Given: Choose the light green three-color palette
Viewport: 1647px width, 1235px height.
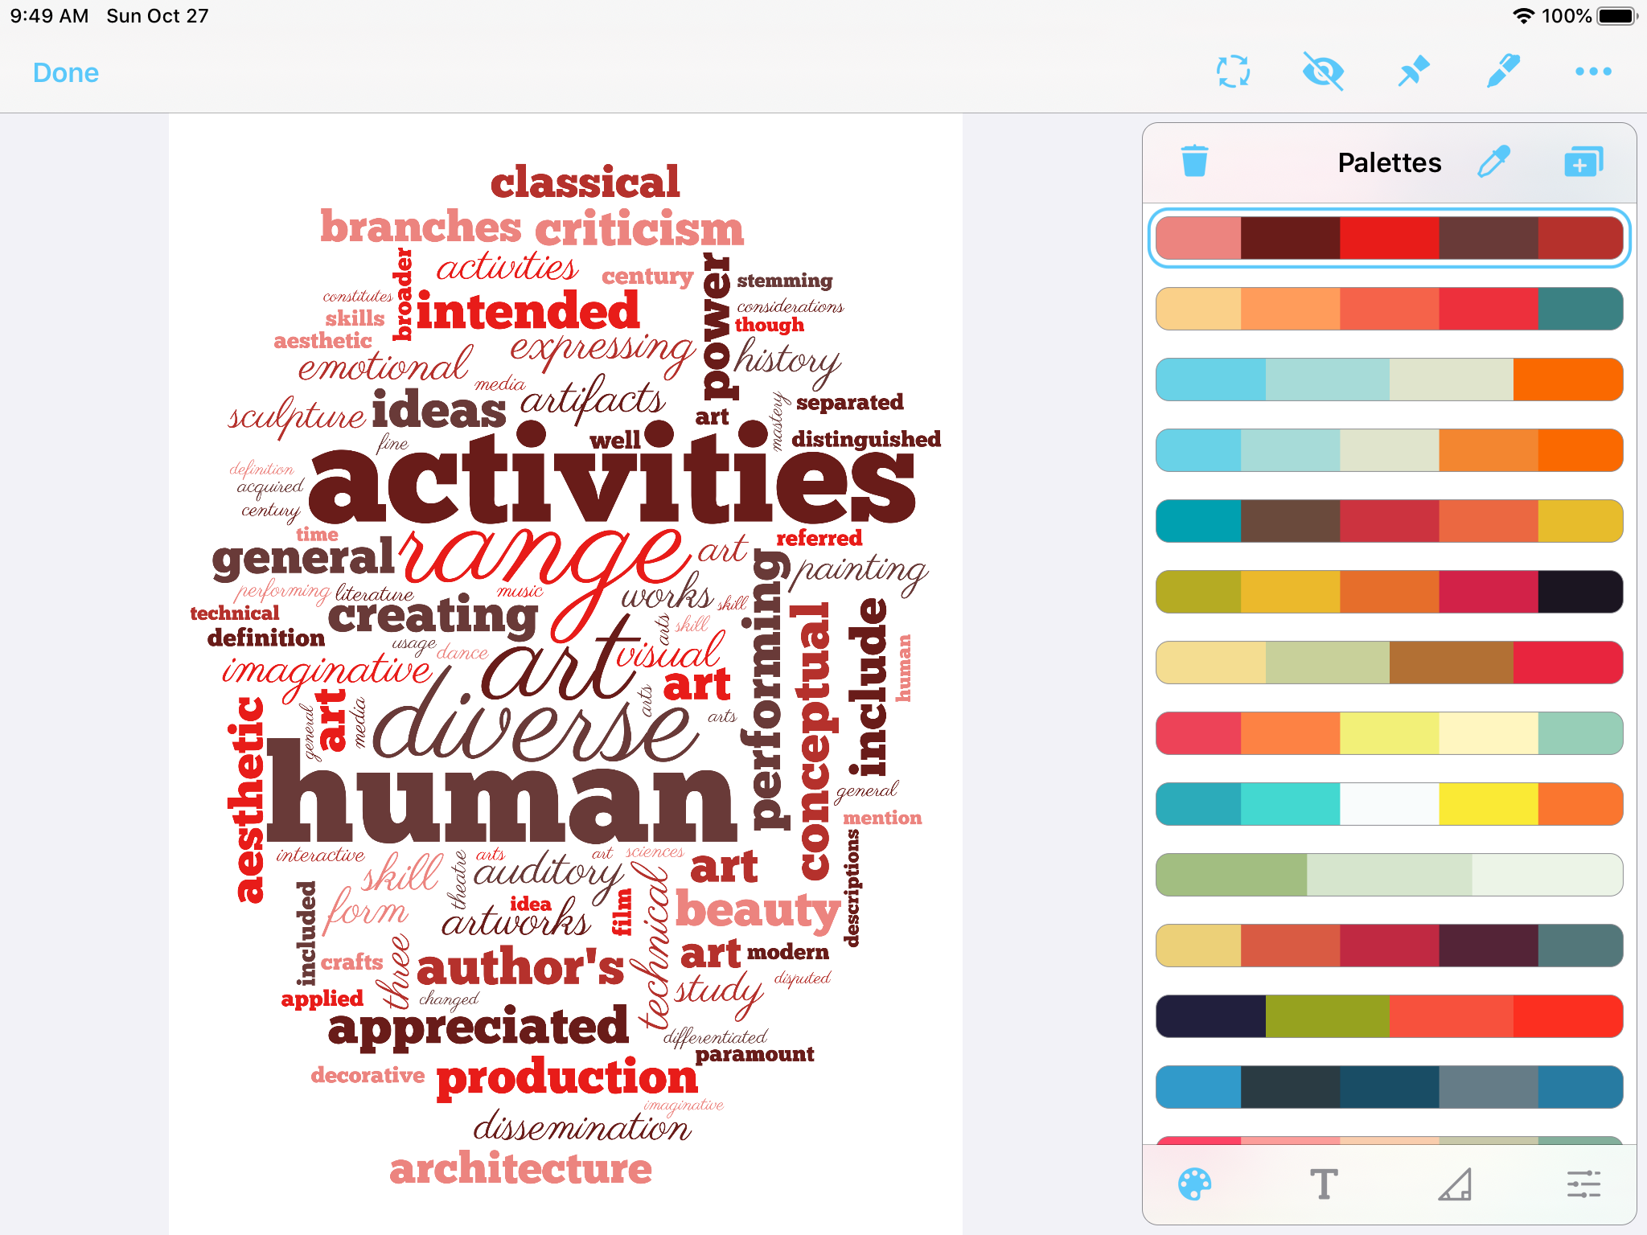Looking at the screenshot, I should point(1389,875).
